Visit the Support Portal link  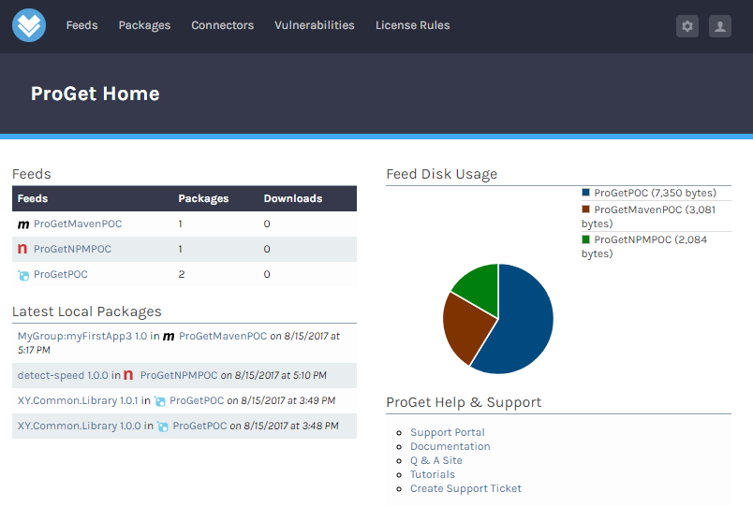pos(447,433)
